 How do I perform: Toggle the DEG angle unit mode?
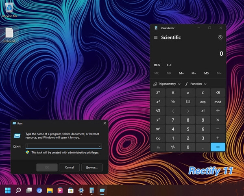(157, 65)
